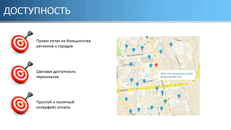Screen dimensions: 231x130
Task: Click the dartboard icon beside 'Прием оплат'
Action: tap(22, 42)
